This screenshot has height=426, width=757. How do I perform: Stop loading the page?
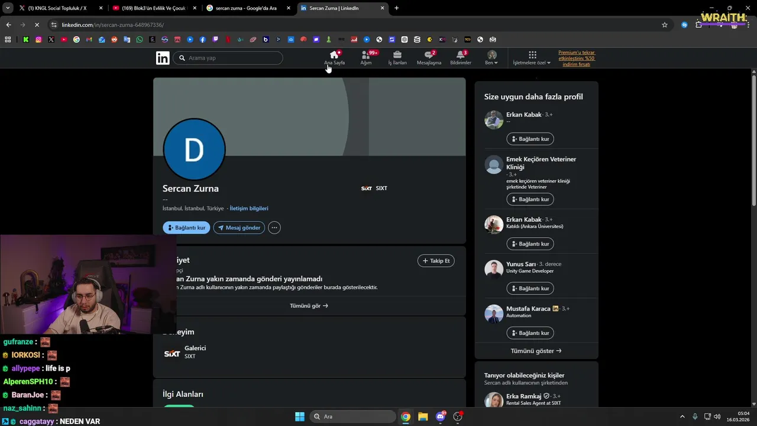37,25
